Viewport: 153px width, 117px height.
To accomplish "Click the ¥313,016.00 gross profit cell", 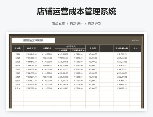I will [x=31, y=85].
